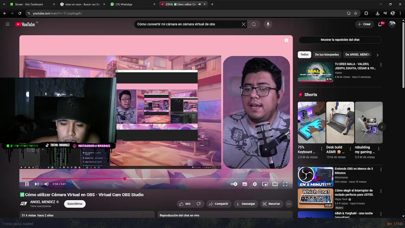Switch to the Stream - Kick Dashboard tab

[32, 4]
